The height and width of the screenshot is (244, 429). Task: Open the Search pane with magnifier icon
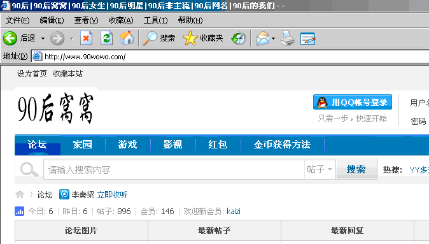[159, 38]
